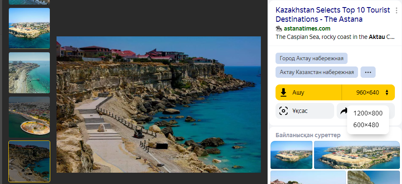Click the Ұқсас similar images button
This screenshot has width=402, height=184.
tap(305, 111)
